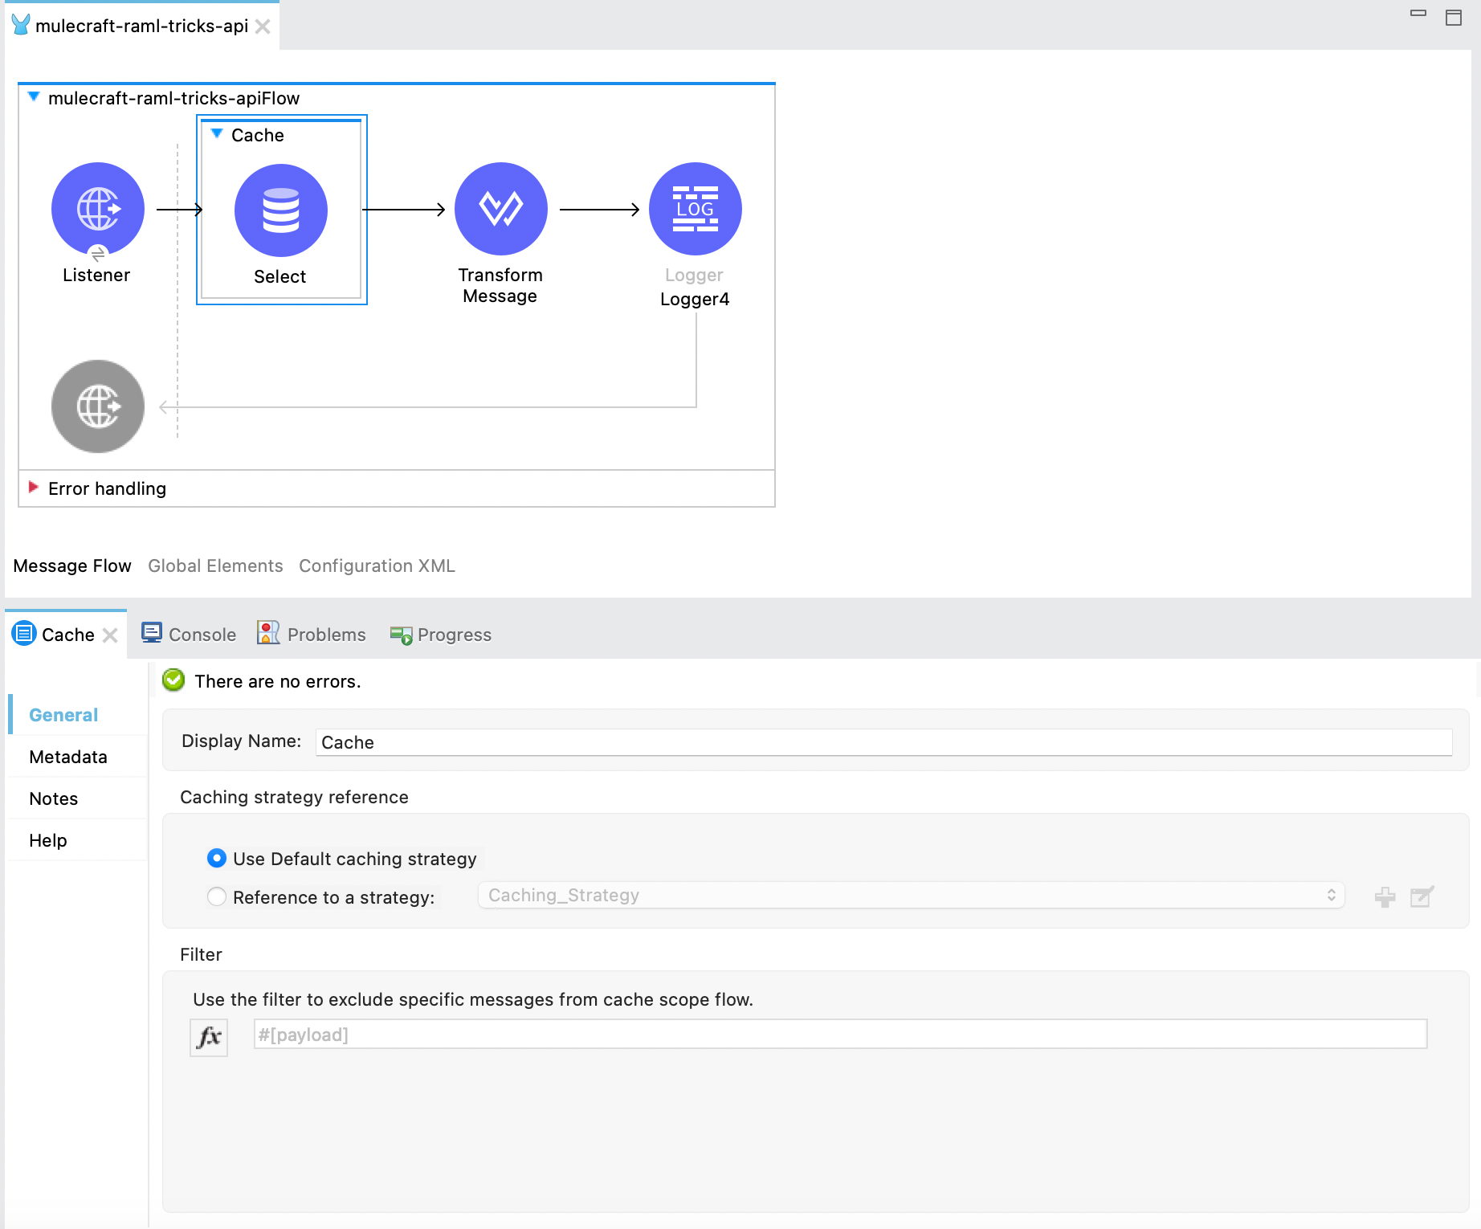Select the database Select component icon
Image resolution: width=1481 pixels, height=1229 pixels.
pos(280,210)
